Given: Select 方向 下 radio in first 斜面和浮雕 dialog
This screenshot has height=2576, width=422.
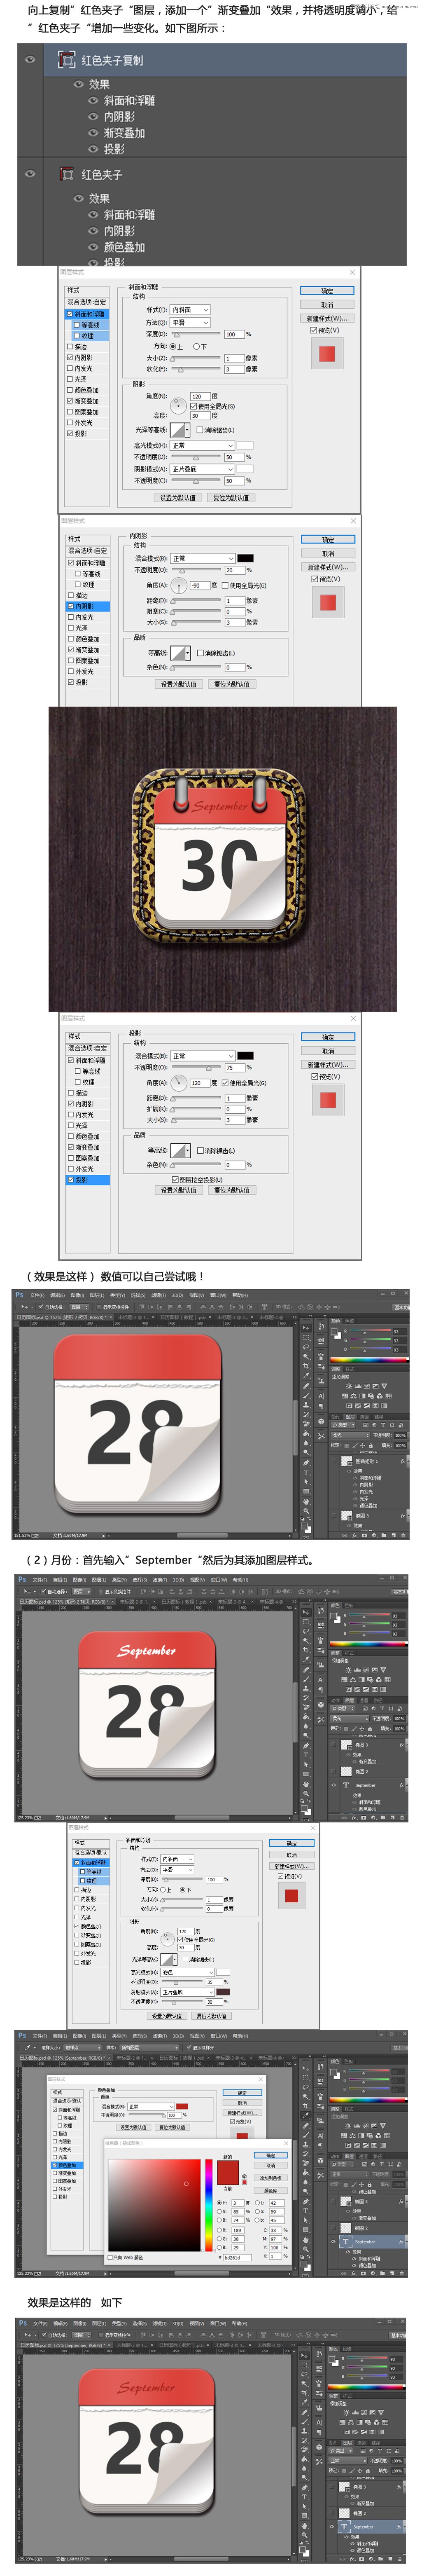Looking at the screenshot, I should 197,347.
